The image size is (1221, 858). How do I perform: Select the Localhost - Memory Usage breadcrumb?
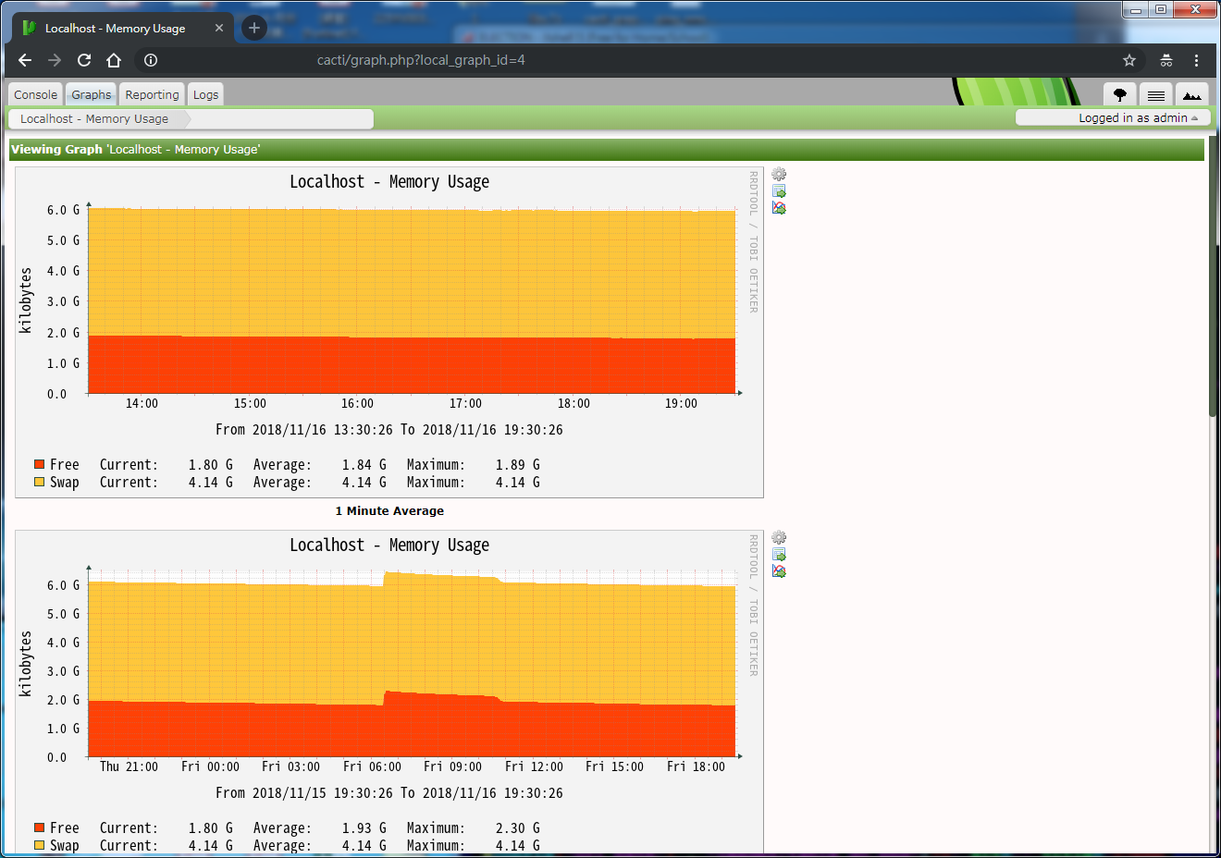click(92, 118)
